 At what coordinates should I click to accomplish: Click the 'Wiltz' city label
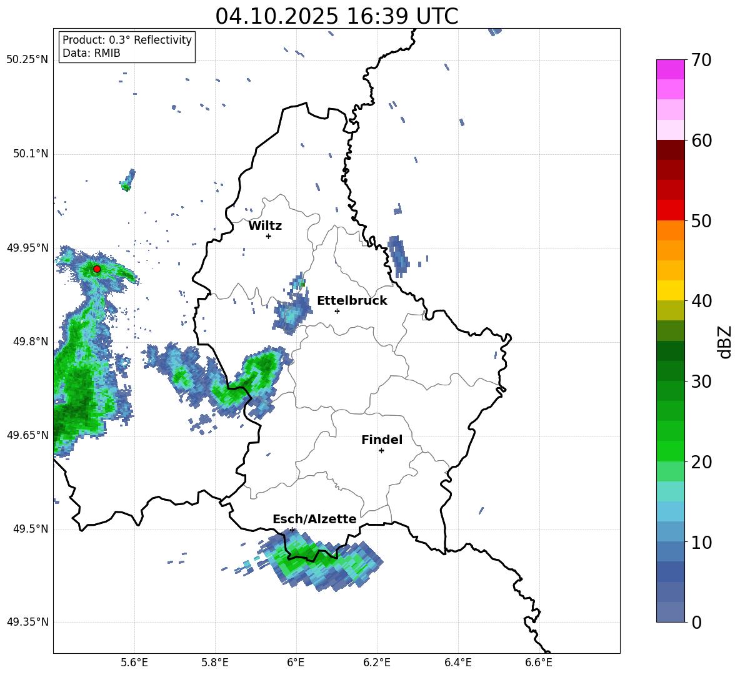tap(265, 226)
